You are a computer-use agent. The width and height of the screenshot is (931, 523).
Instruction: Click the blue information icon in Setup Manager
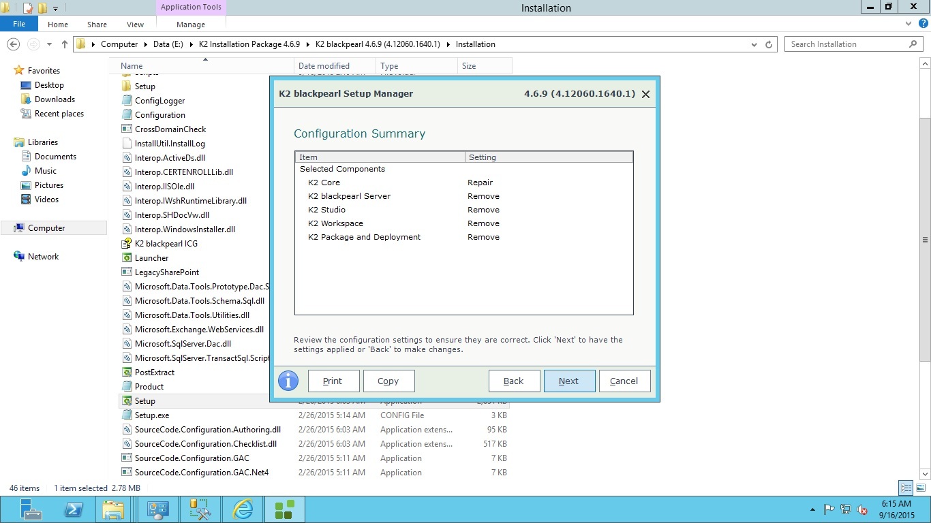point(288,381)
